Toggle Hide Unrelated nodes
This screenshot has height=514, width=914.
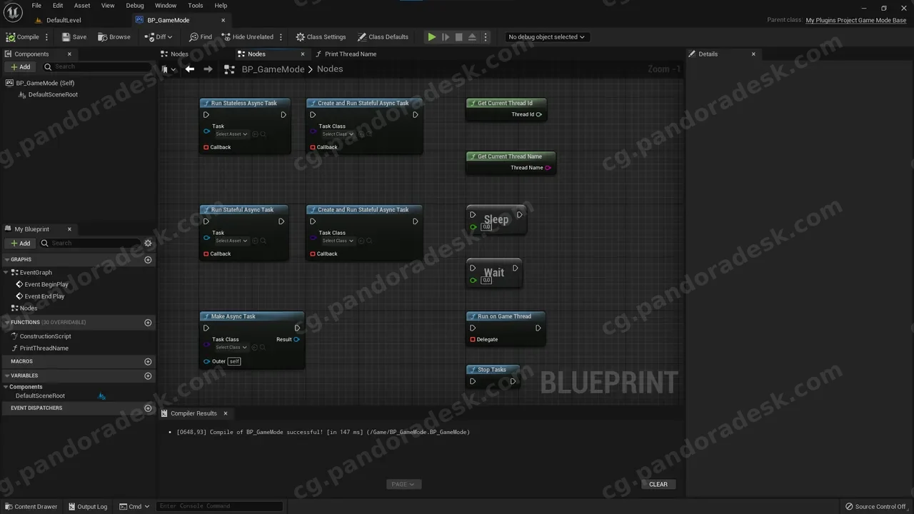[247, 37]
